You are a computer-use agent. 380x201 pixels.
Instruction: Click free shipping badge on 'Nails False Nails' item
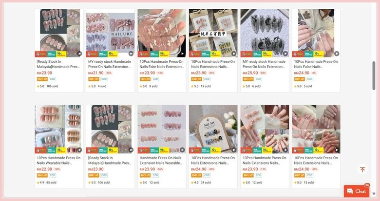(308, 54)
